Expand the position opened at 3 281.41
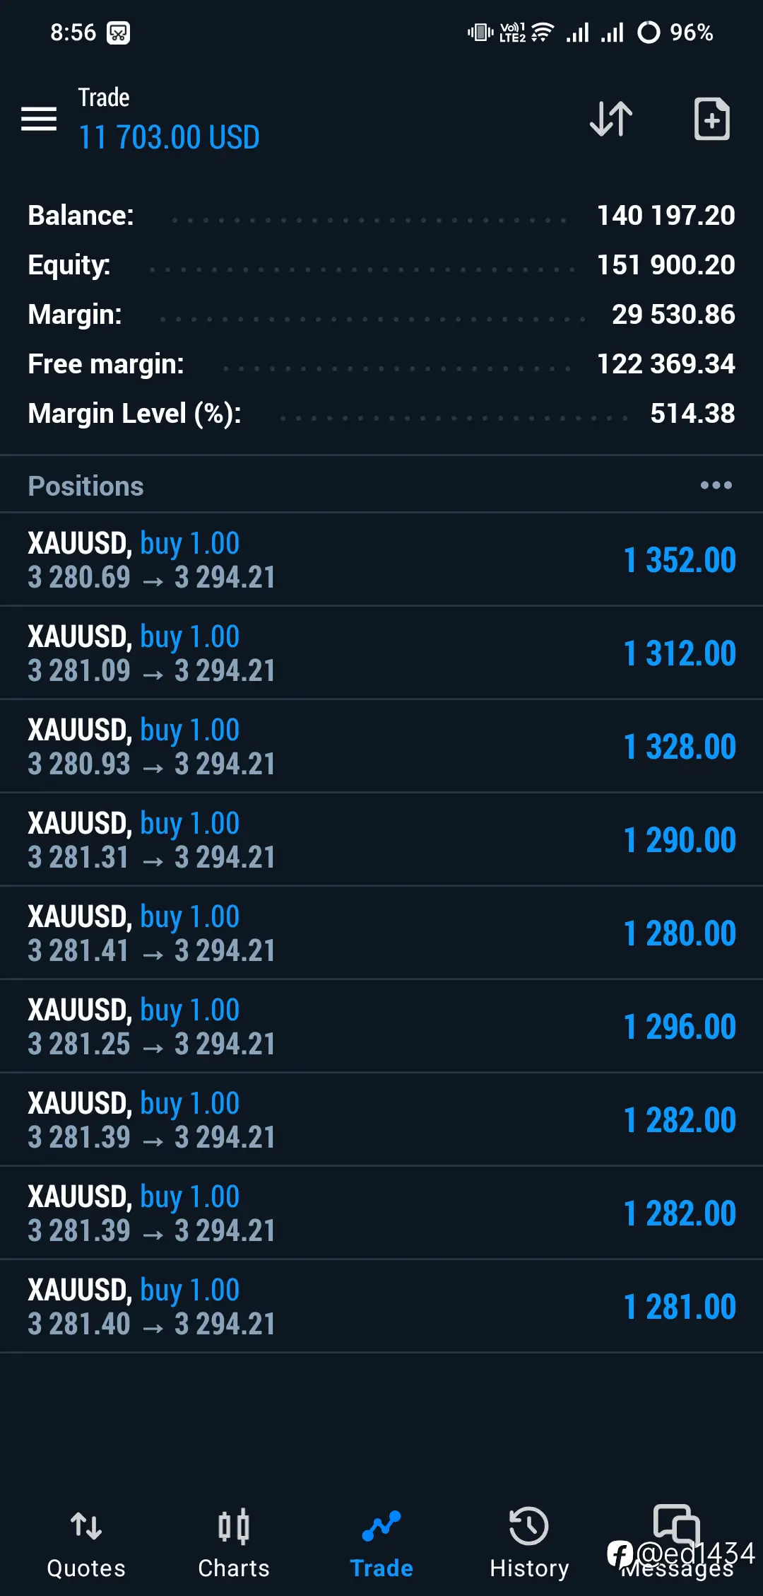The image size is (763, 1596). (x=381, y=933)
